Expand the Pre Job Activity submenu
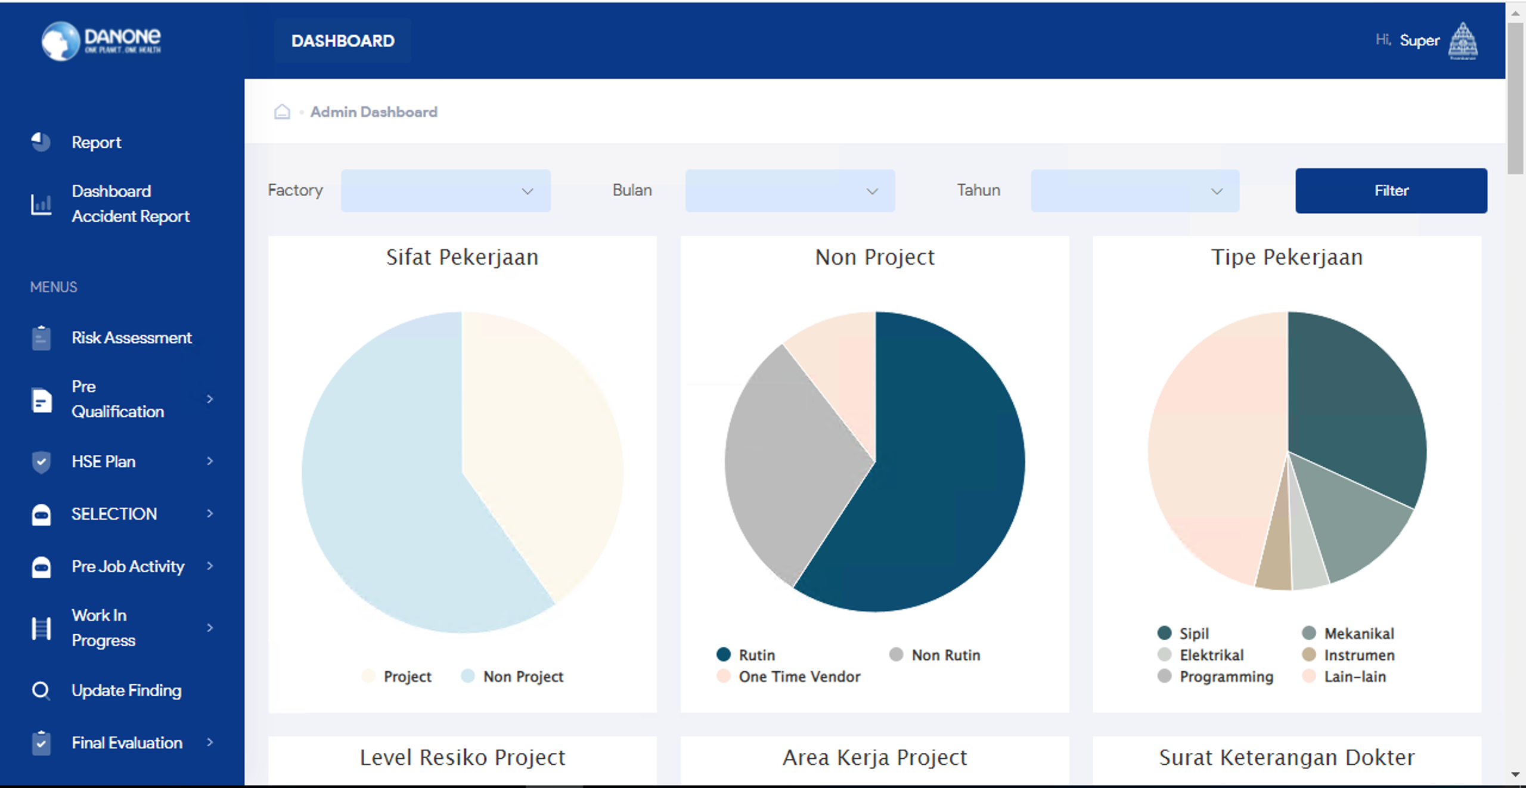 (x=210, y=566)
